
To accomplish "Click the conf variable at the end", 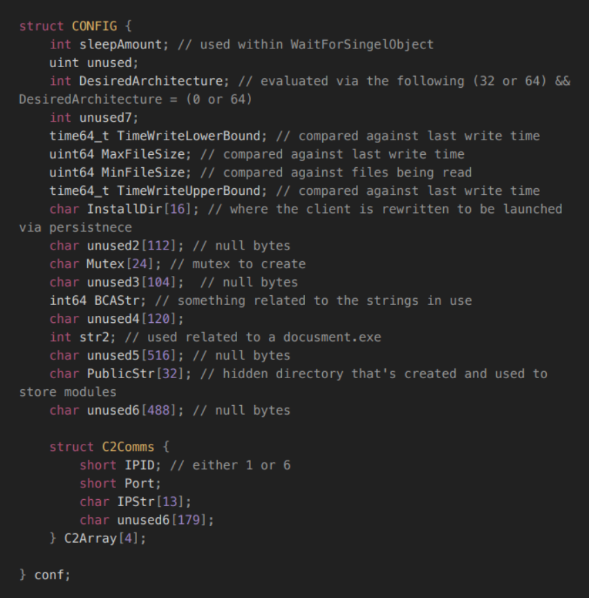I will pyautogui.click(x=50, y=574).
